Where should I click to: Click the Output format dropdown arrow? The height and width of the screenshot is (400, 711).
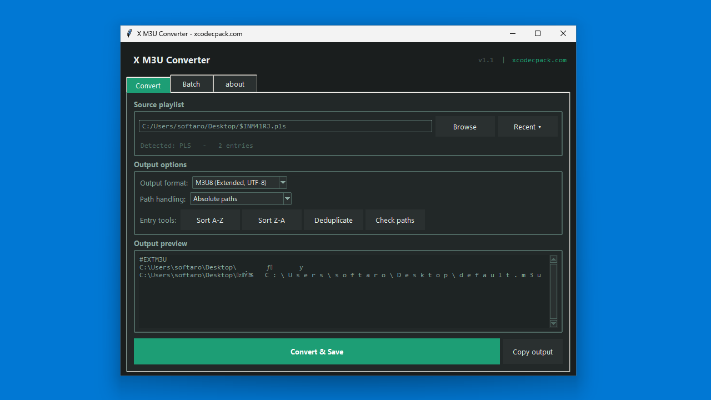coord(283,182)
